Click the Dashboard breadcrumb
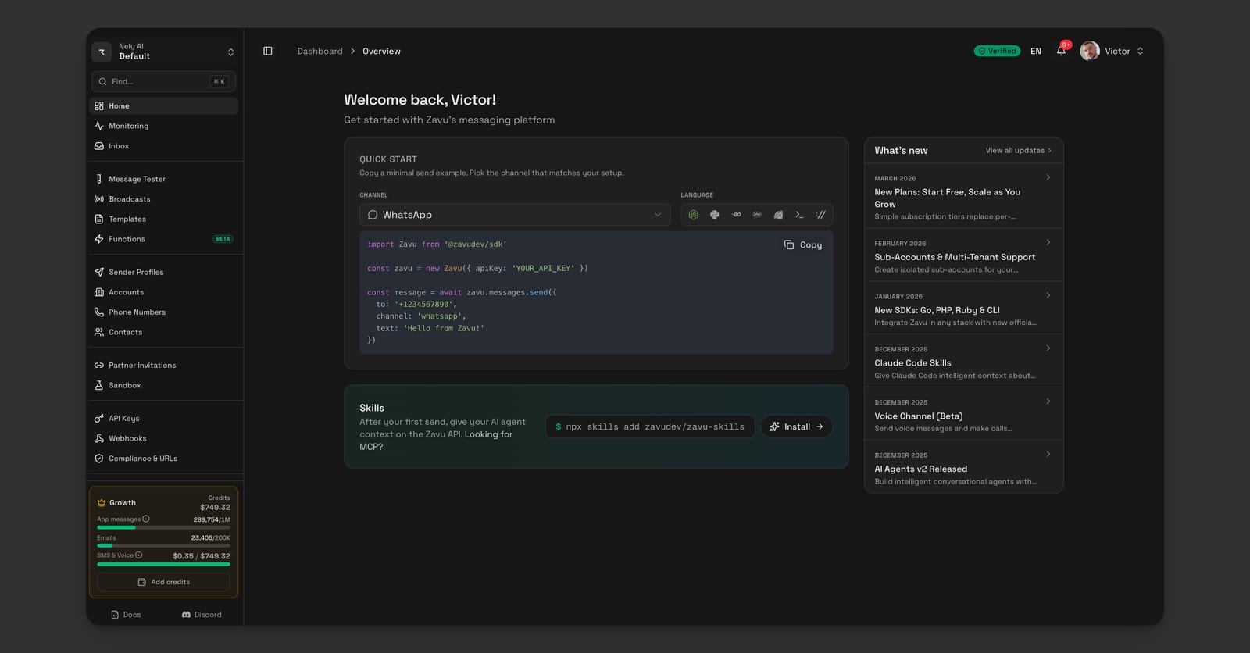Viewport: 1250px width, 653px height. [x=320, y=51]
